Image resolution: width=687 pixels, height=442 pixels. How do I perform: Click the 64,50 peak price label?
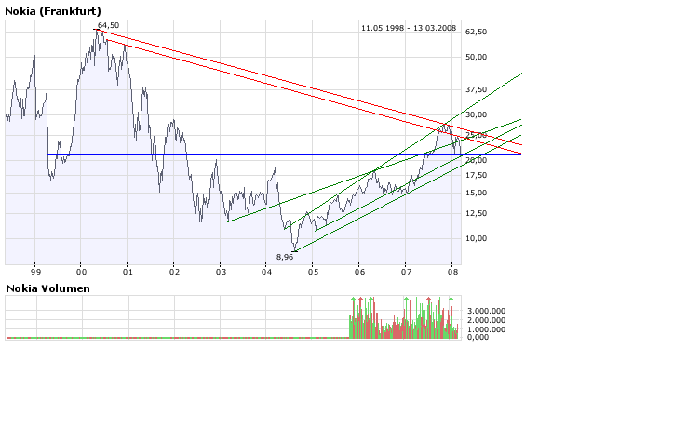click(x=108, y=25)
